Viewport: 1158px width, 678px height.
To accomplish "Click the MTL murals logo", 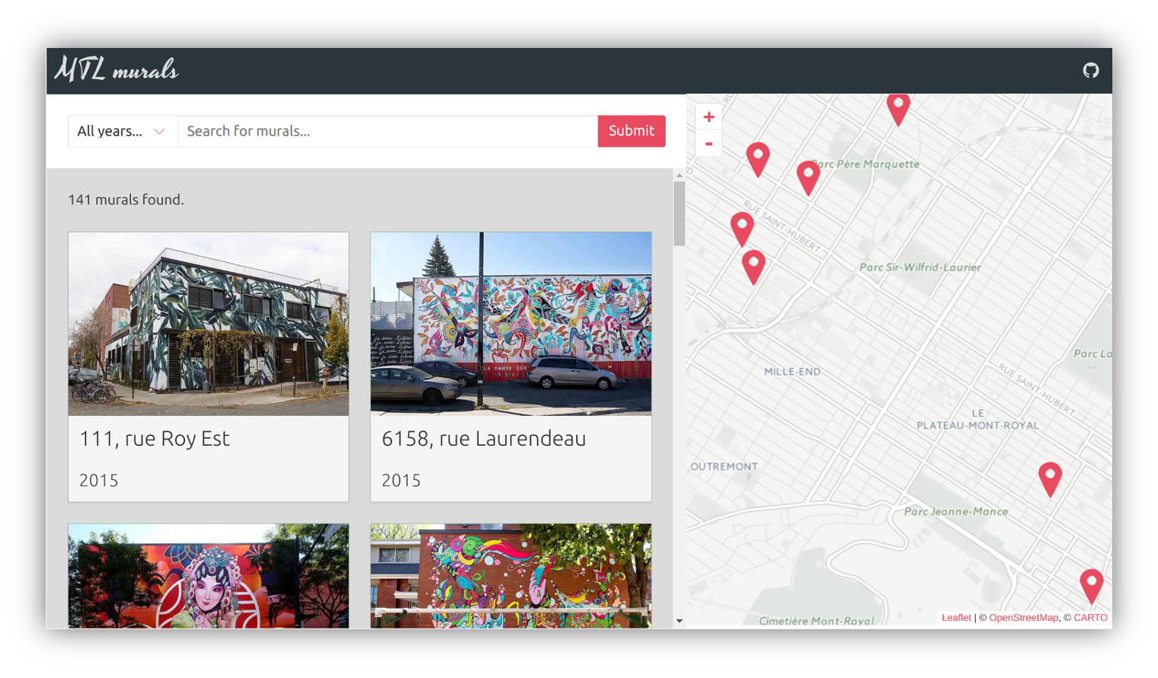I will pos(117,69).
